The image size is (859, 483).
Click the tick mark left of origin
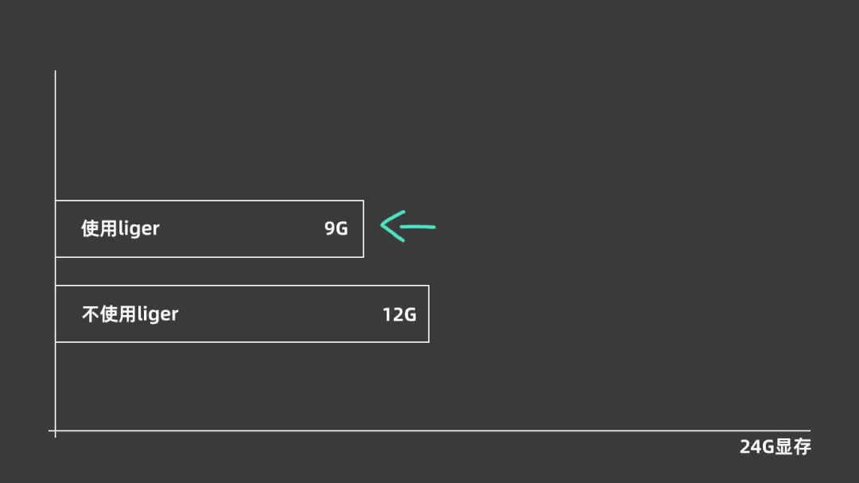pos(50,430)
